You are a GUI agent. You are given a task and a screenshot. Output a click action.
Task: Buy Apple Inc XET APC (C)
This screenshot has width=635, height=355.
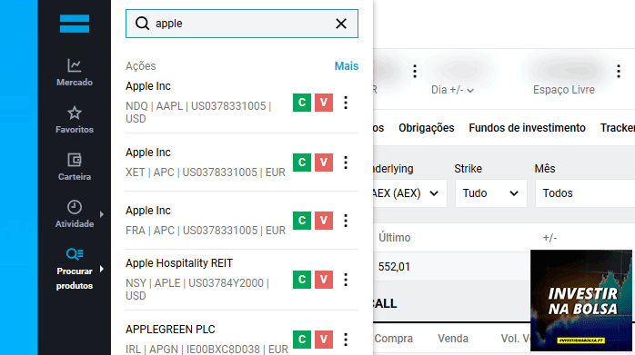302,163
